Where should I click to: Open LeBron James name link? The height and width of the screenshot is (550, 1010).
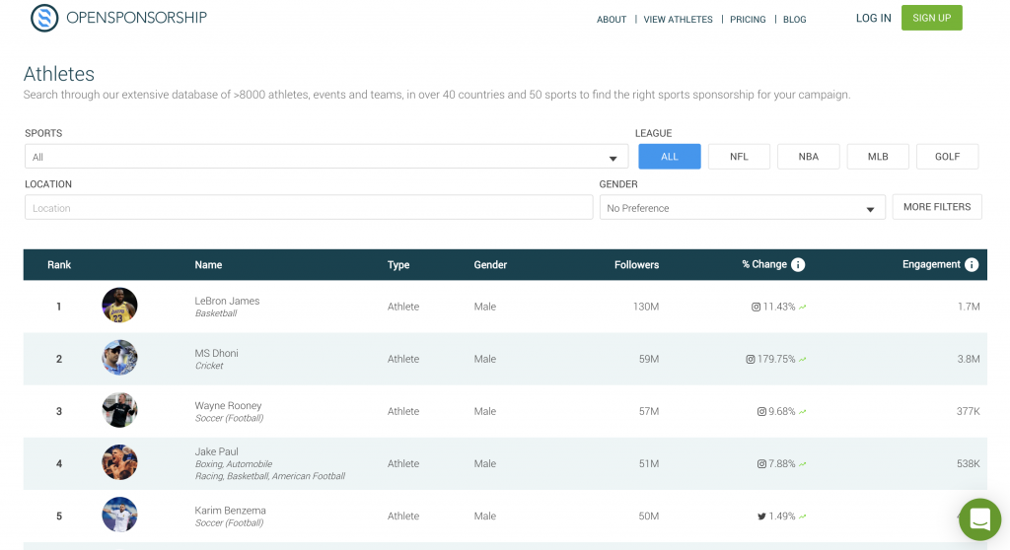point(227,301)
